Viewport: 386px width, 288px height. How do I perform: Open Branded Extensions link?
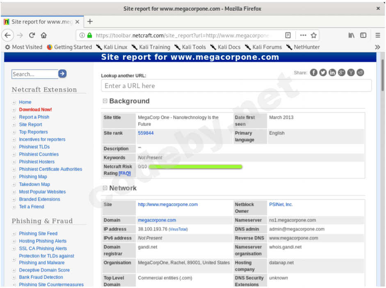click(40, 199)
